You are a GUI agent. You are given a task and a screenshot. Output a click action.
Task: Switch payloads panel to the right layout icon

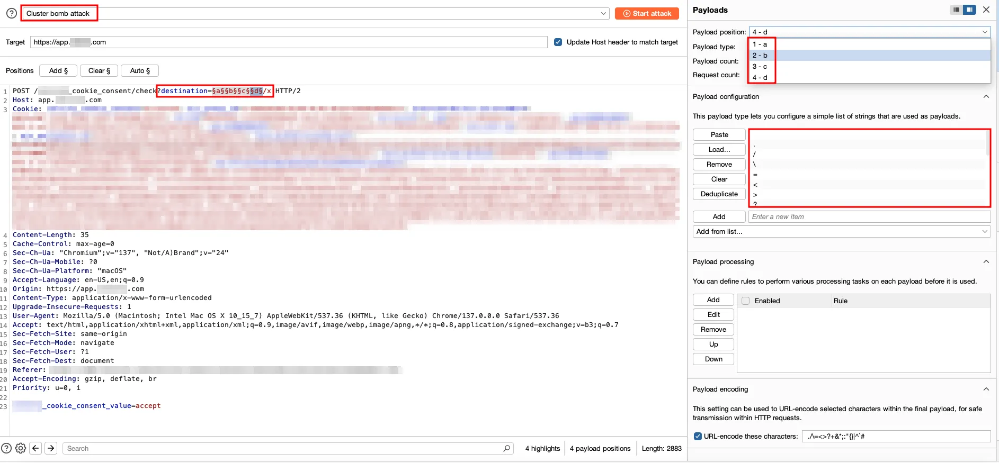pyautogui.click(x=969, y=10)
